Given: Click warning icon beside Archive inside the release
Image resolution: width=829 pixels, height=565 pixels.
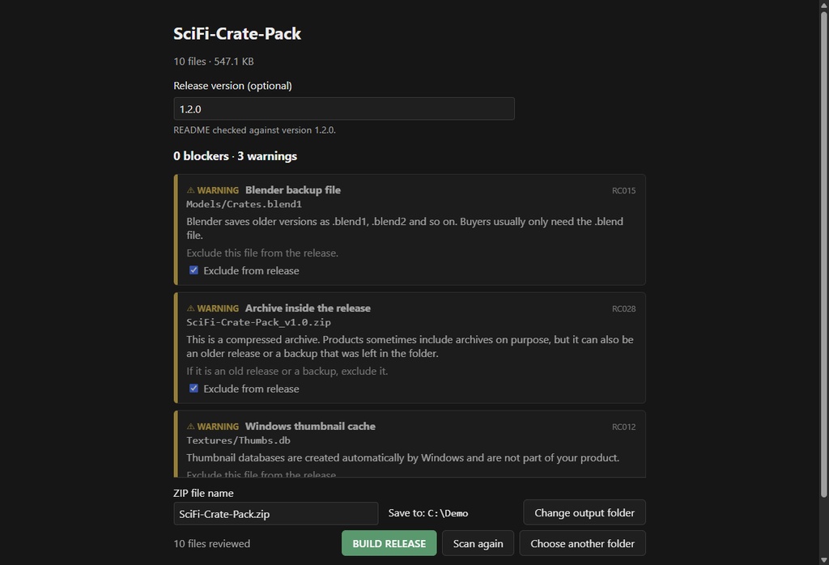Looking at the screenshot, I should coord(191,308).
